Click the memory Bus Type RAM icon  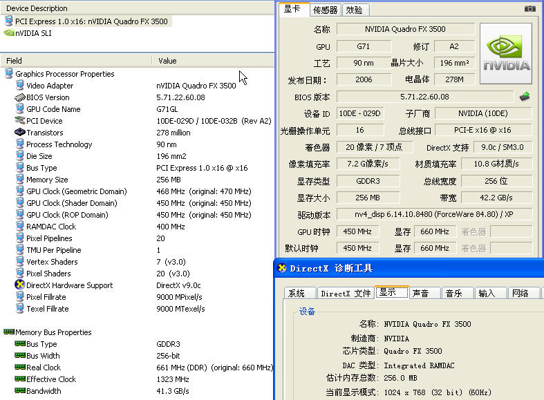pyautogui.click(x=20, y=343)
